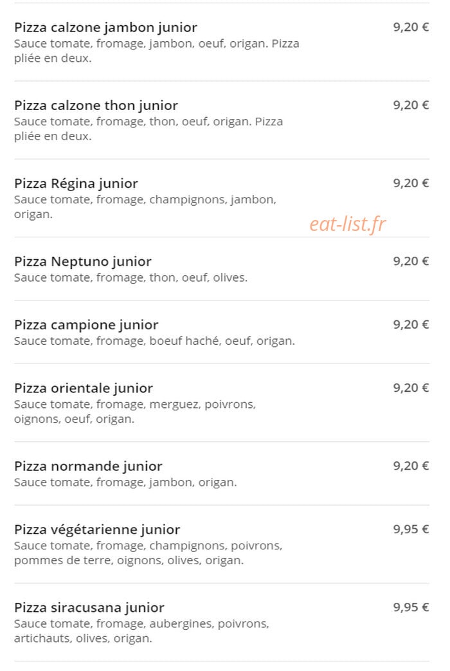The image size is (450, 671).
Task: Choose Pizza Régina junior from menu
Action: pos(76,183)
